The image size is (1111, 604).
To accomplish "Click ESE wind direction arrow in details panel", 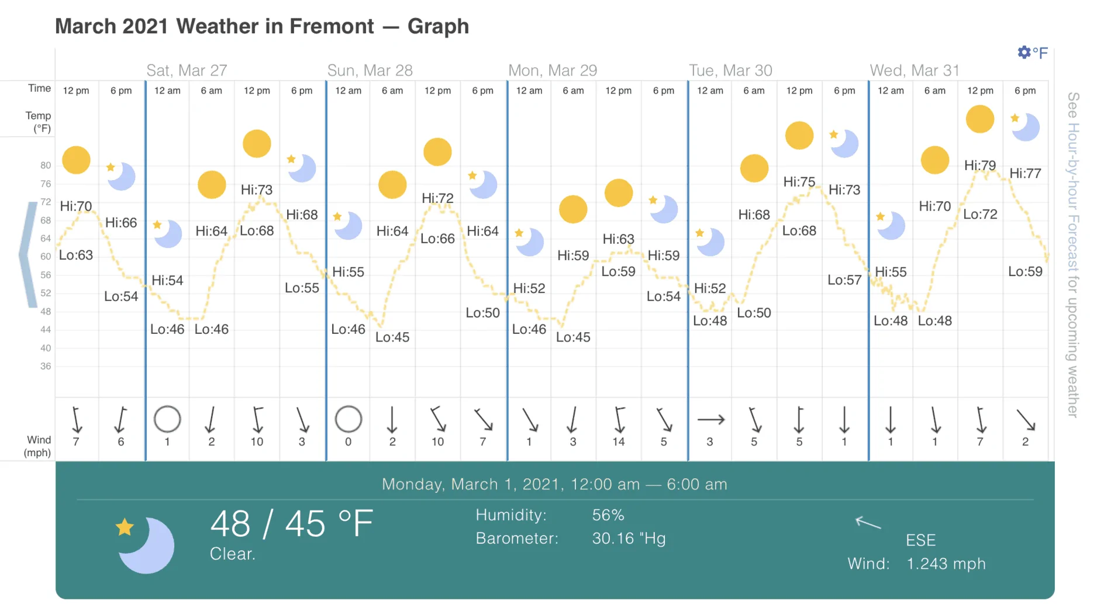I will (x=868, y=522).
